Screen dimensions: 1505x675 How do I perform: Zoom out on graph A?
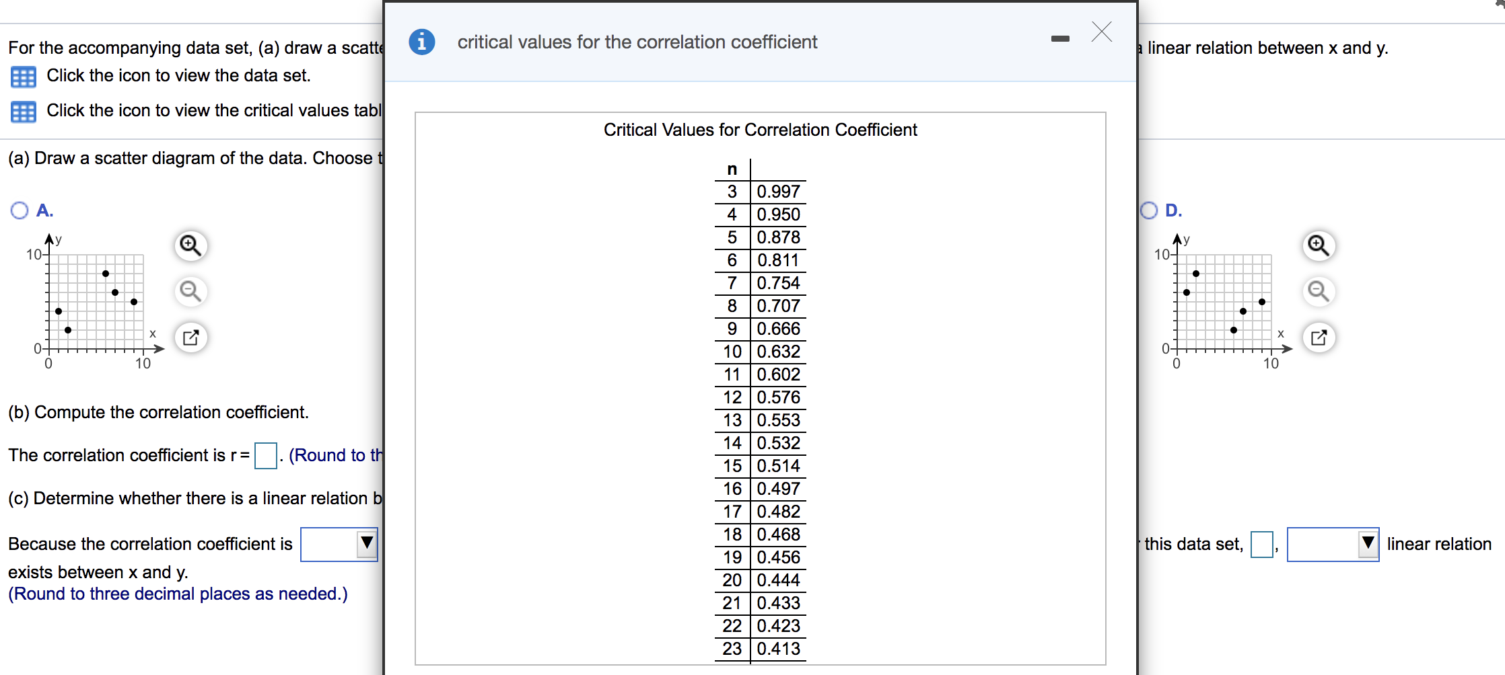[190, 292]
